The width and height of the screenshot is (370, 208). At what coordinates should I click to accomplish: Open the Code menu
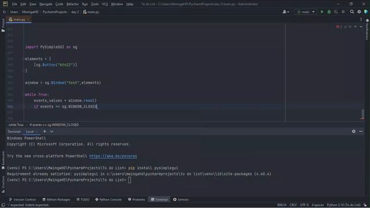click(x=59, y=4)
